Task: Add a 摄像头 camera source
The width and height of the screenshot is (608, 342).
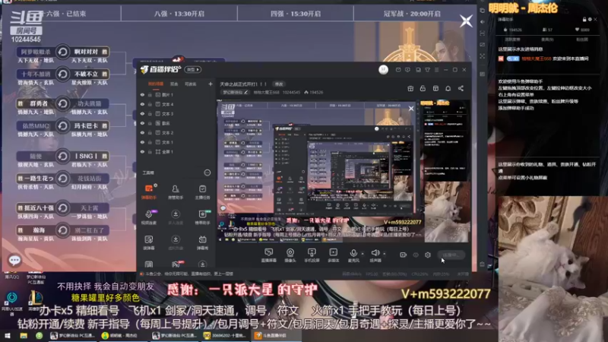Action: (290, 255)
